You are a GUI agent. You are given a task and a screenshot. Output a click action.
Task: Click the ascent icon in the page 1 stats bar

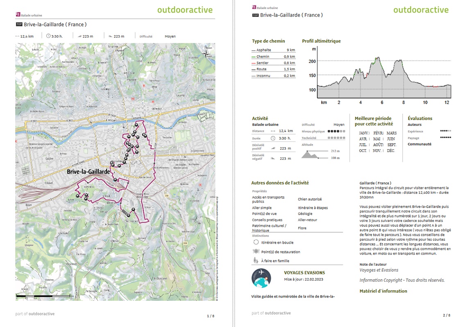[79, 36]
